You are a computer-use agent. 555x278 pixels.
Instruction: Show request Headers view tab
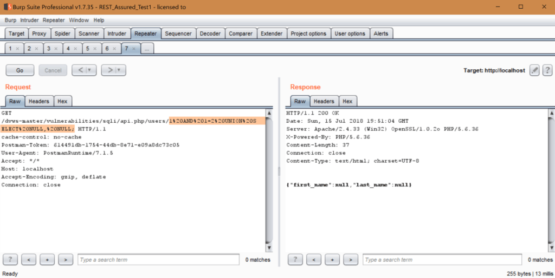pyautogui.click(x=38, y=101)
